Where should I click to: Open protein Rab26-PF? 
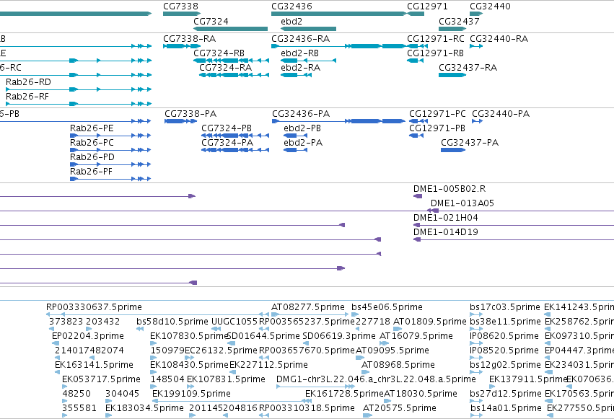(x=91, y=172)
